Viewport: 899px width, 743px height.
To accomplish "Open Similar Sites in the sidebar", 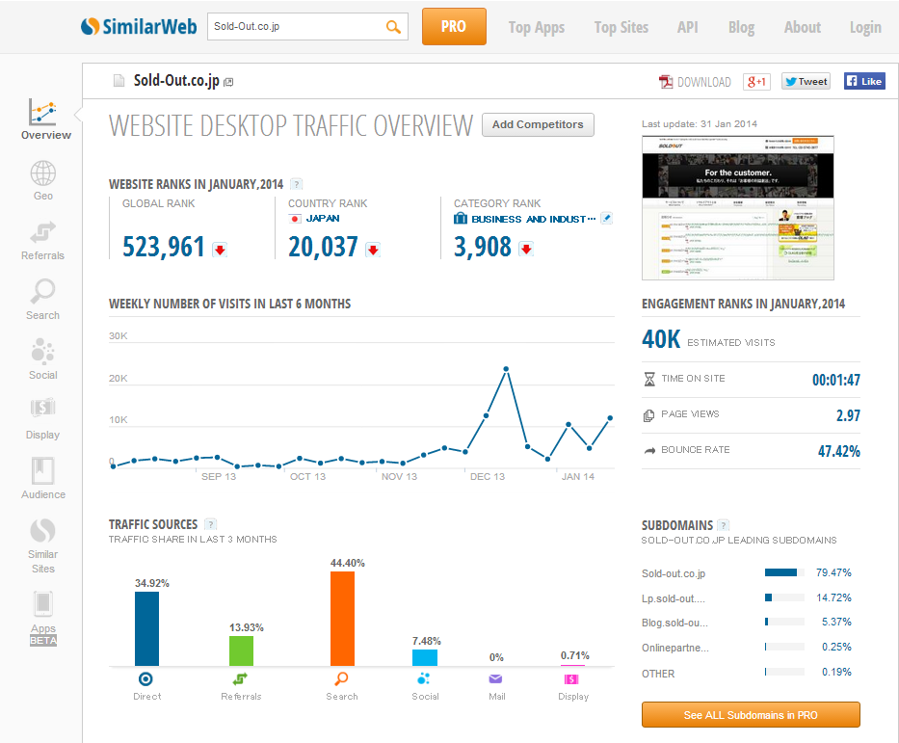I will 43,544.
